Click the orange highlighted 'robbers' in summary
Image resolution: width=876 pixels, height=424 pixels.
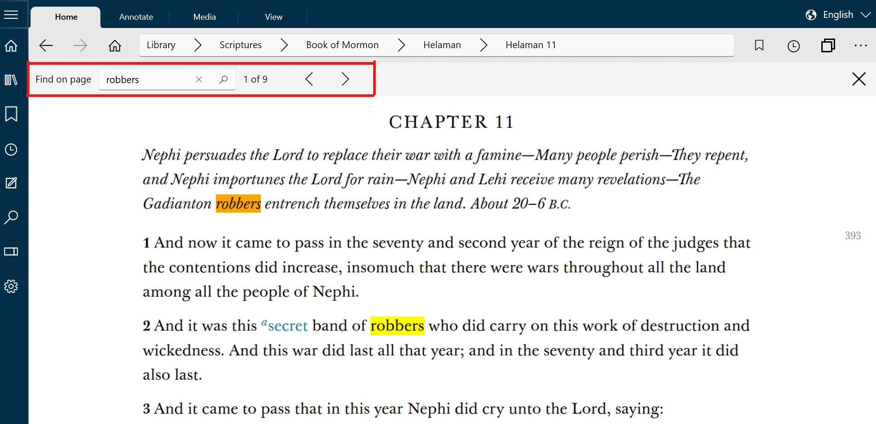click(238, 203)
